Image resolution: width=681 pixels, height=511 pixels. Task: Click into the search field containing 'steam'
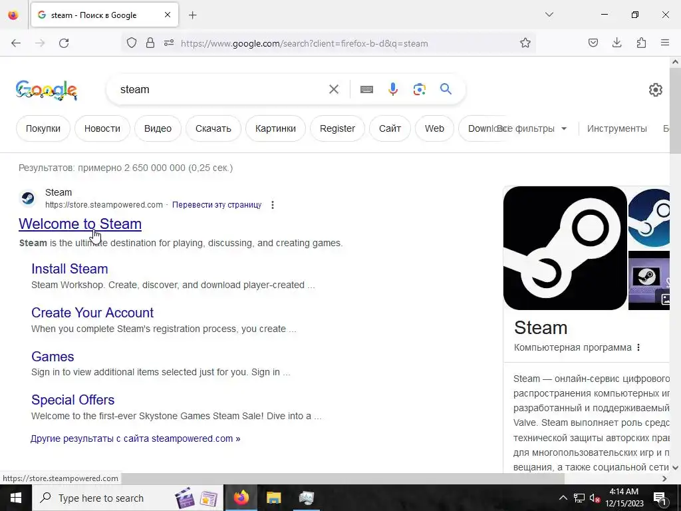(x=217, y=90)
